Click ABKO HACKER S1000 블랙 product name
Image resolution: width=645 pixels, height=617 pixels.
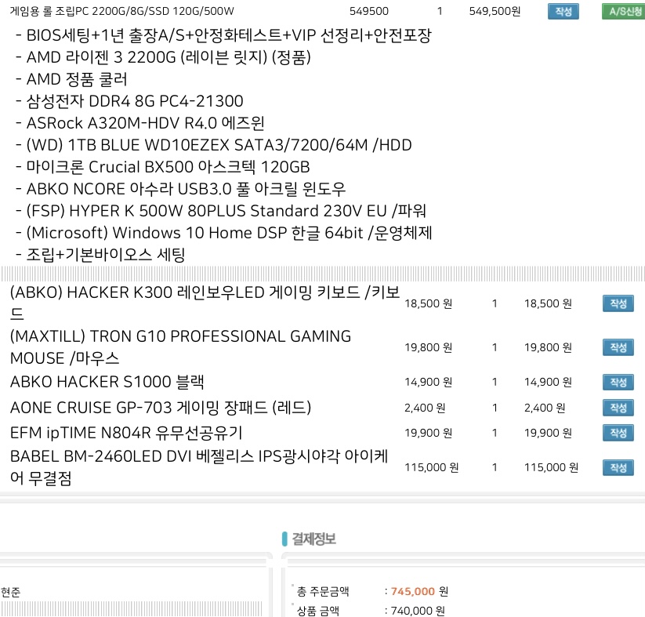click(x=107, y=382)
